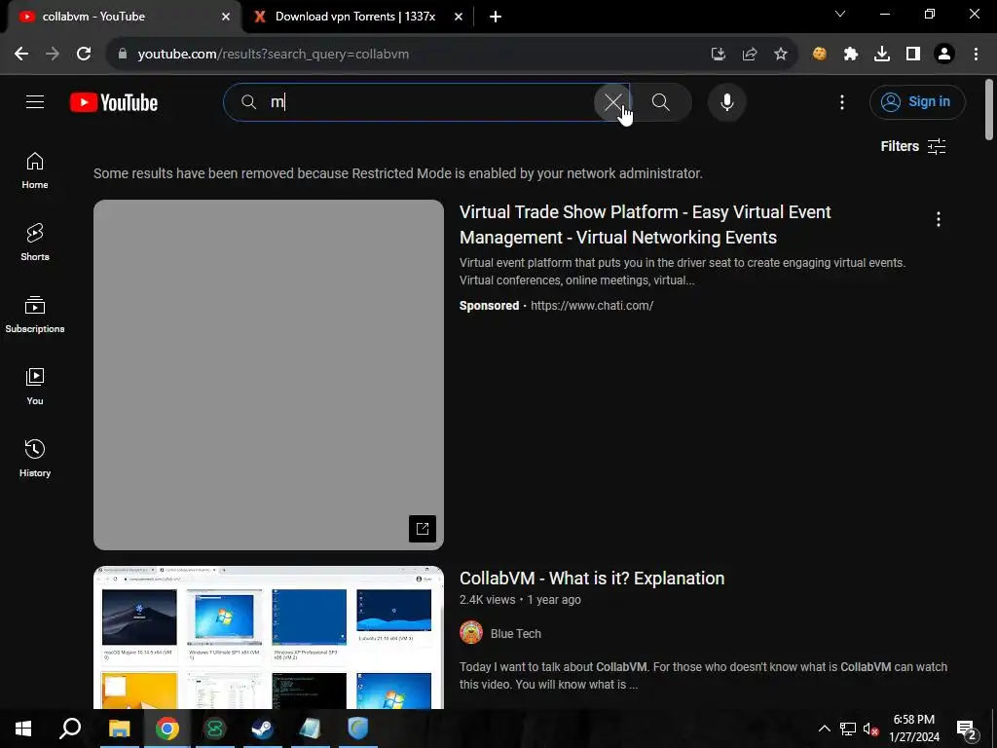Open the Virtual Trade Show Platform ad title
997x748 pixels.
[x=645, y=225]
